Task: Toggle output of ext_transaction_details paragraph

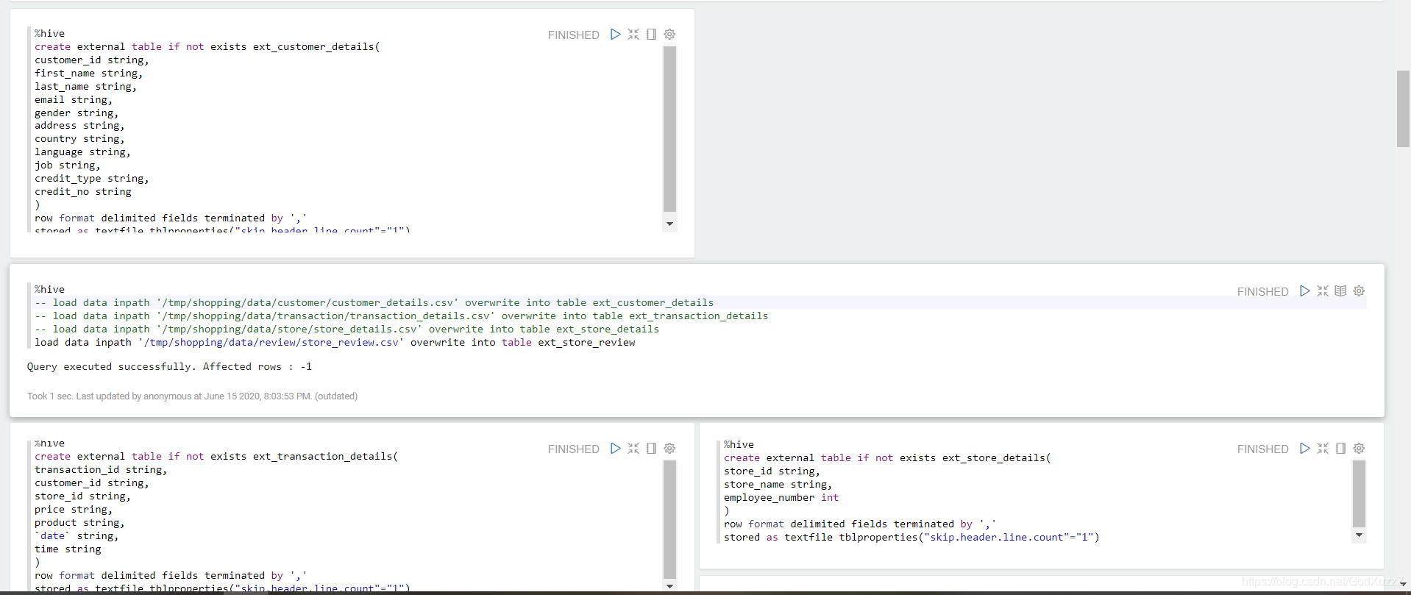Action: coord(651,449)
